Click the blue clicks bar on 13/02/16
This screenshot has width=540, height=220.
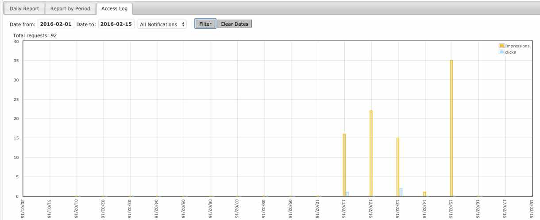coord(401,192)
